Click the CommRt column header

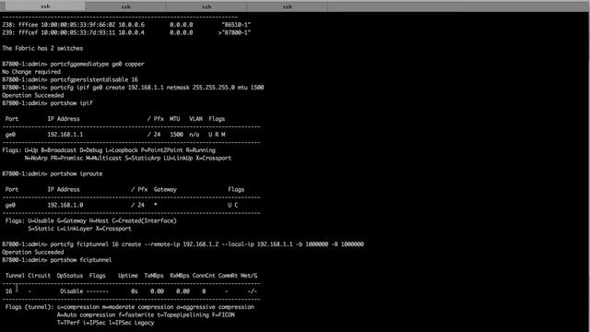coord(228,276)
